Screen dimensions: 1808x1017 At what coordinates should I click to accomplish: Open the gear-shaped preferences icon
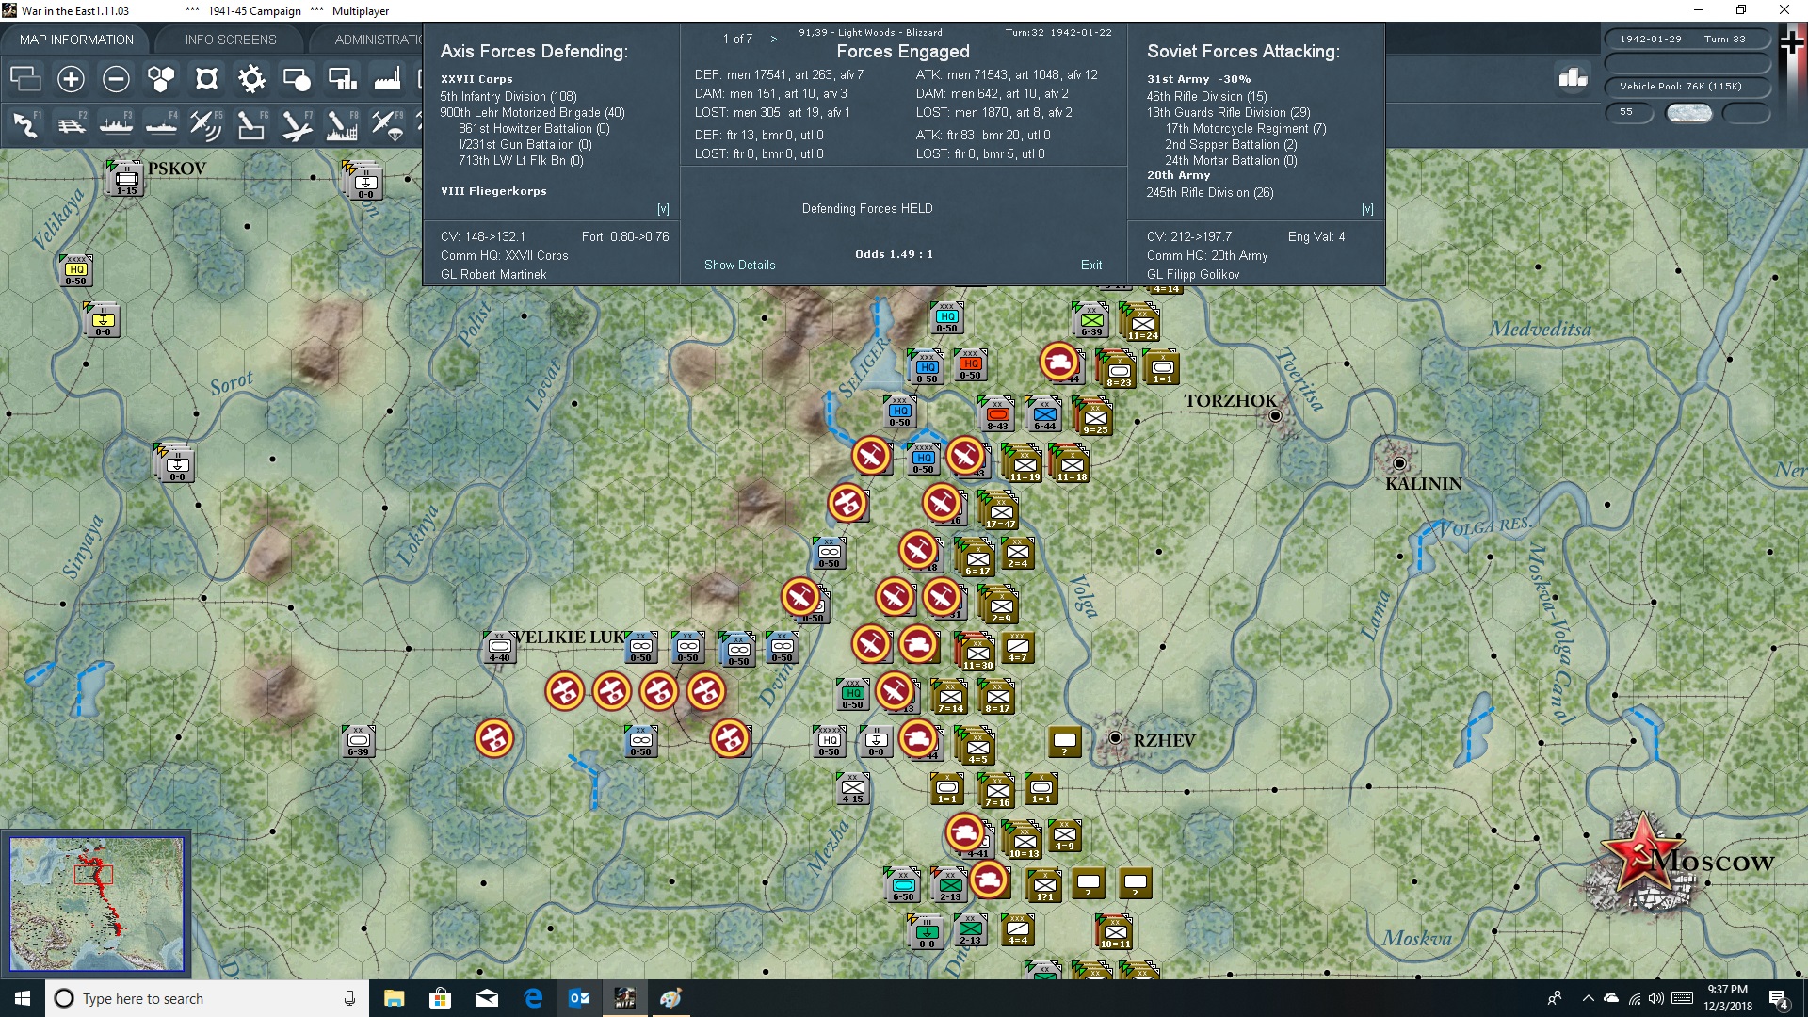click(251, 79)
